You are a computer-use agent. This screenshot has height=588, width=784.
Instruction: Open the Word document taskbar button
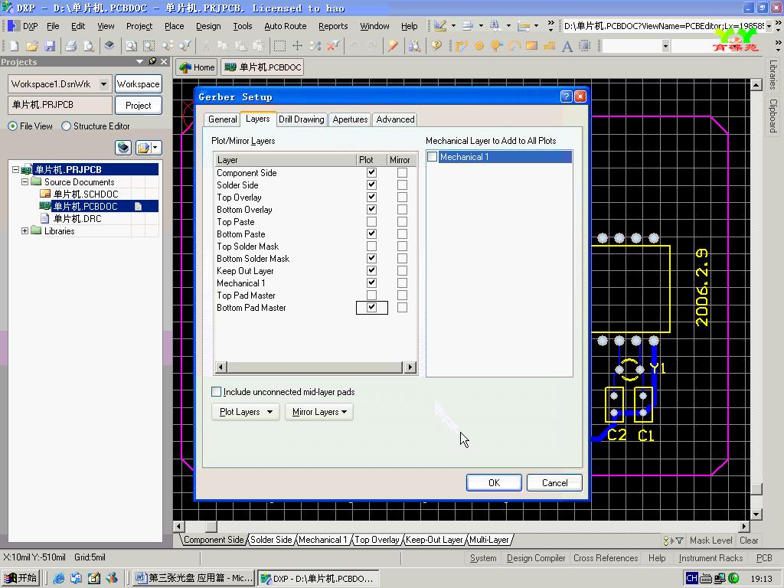click(194, 579)
